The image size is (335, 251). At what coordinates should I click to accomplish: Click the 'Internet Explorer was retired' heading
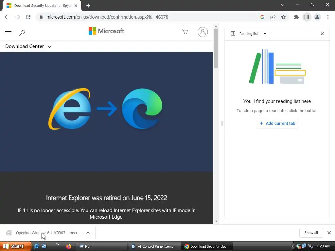106,198
